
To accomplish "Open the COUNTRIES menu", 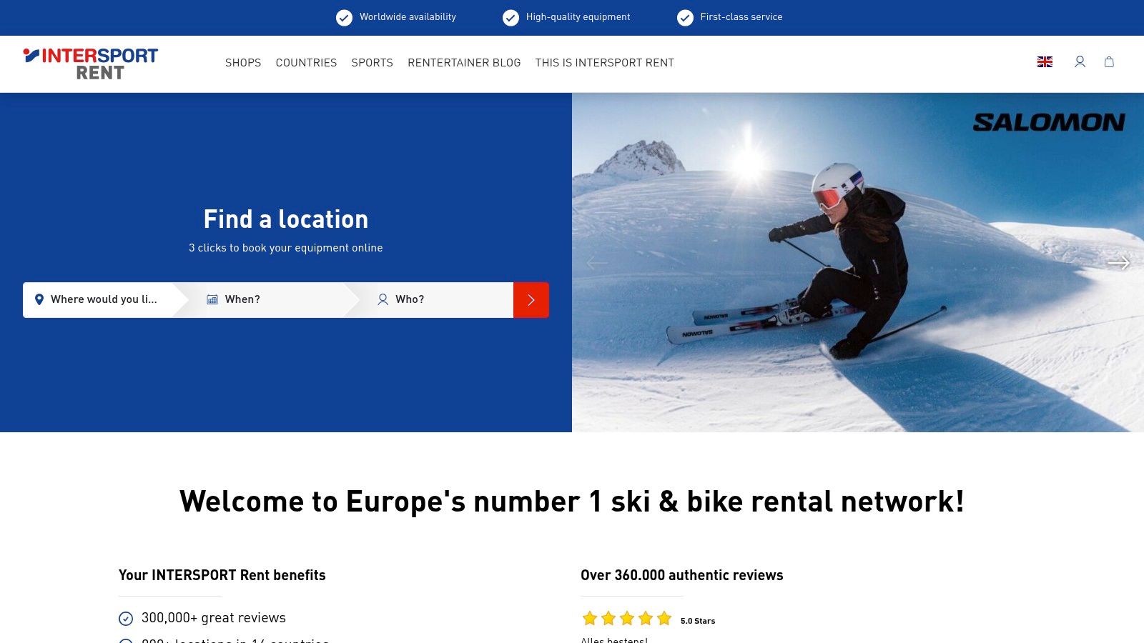I will coord(306,63).
